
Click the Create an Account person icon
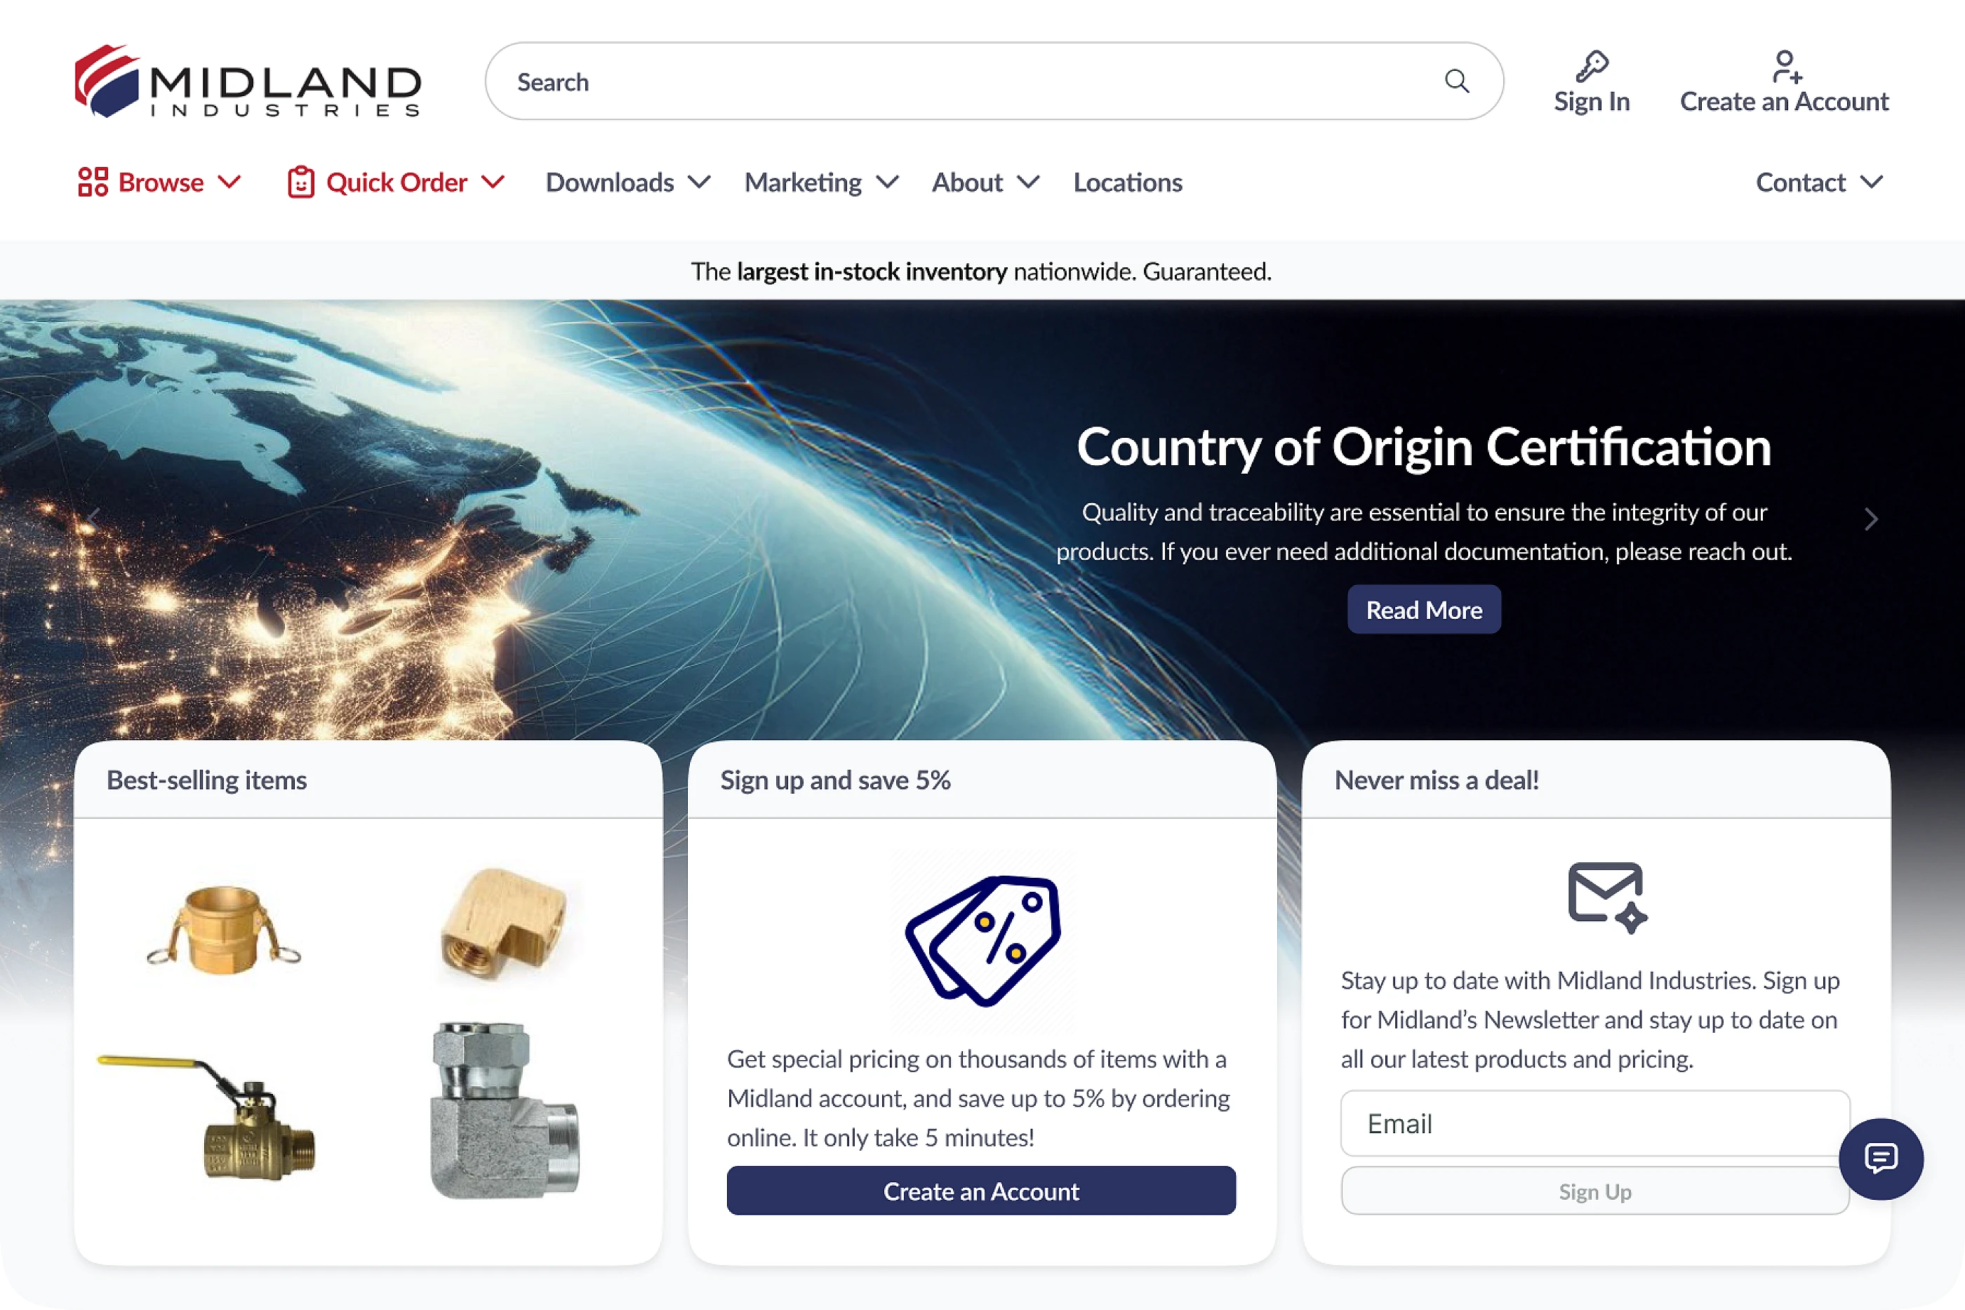pyautogui.click(x=1787, y=67)
